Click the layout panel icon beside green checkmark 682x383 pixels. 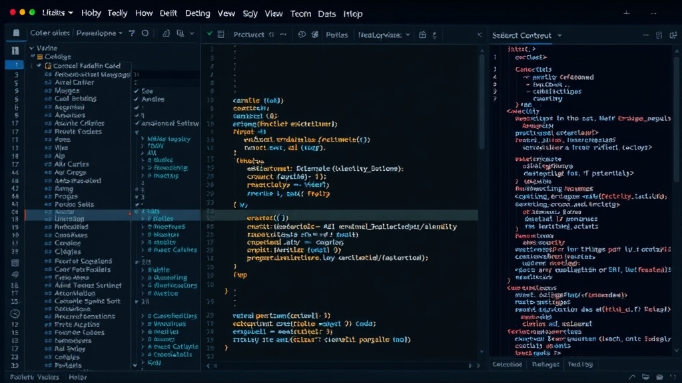coord(221,34)
